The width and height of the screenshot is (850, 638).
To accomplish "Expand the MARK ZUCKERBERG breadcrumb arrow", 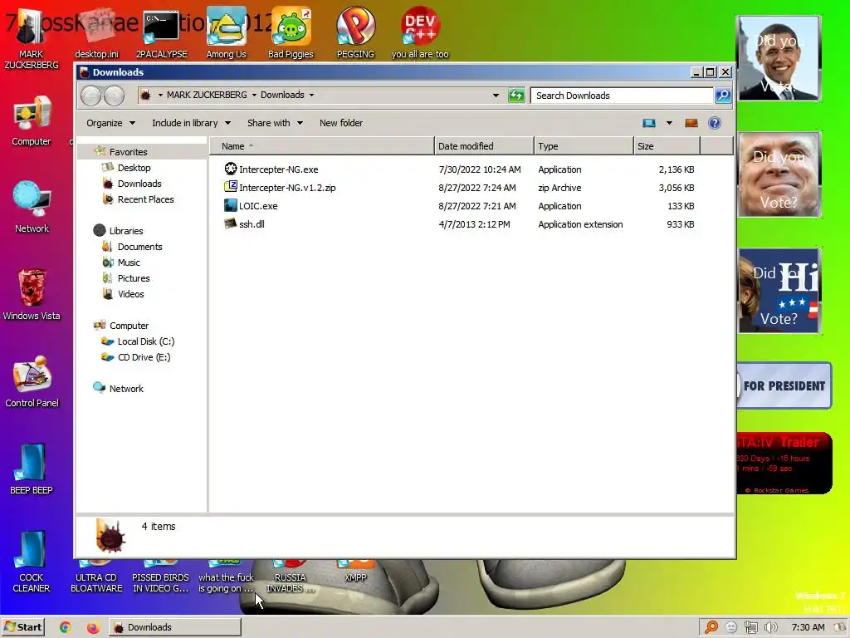I will [x=254, y=95].
